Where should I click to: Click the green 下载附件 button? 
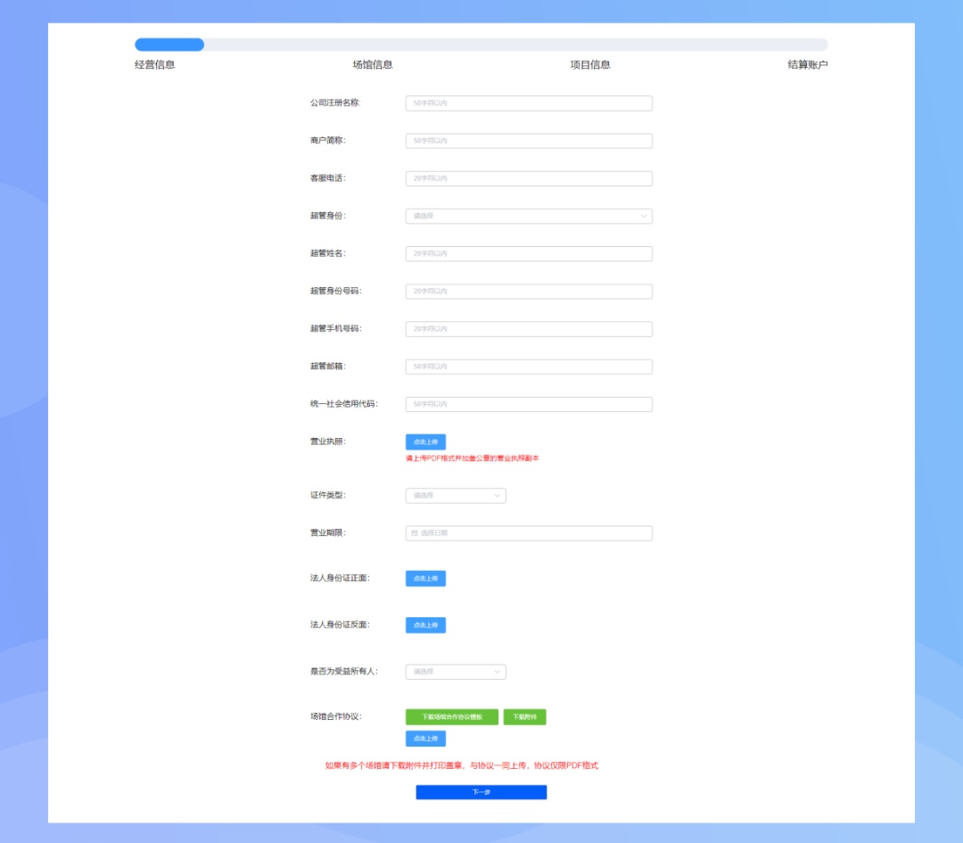(524, 717)
